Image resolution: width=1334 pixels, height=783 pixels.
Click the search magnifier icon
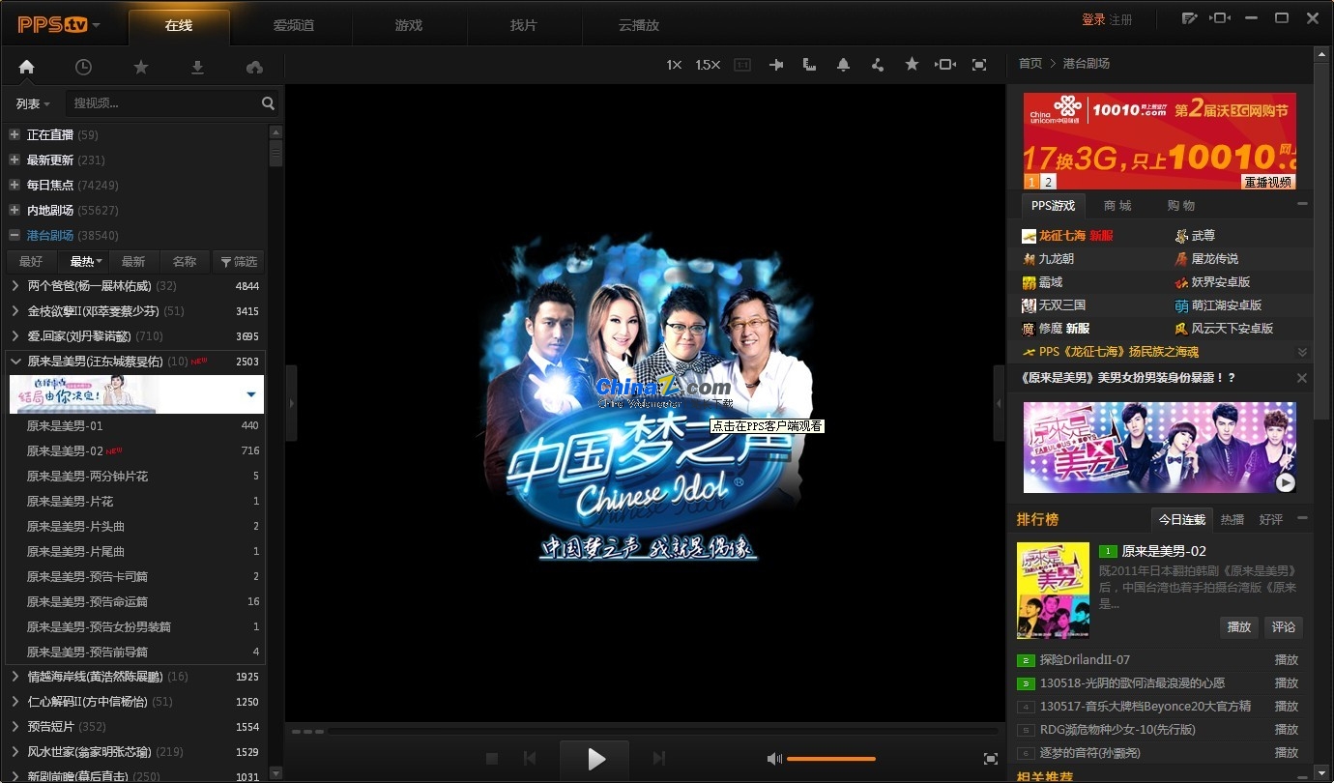point(268,103)
